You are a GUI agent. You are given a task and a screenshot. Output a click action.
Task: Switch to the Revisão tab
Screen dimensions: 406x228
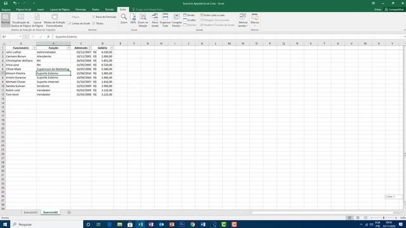coord(110,9)
